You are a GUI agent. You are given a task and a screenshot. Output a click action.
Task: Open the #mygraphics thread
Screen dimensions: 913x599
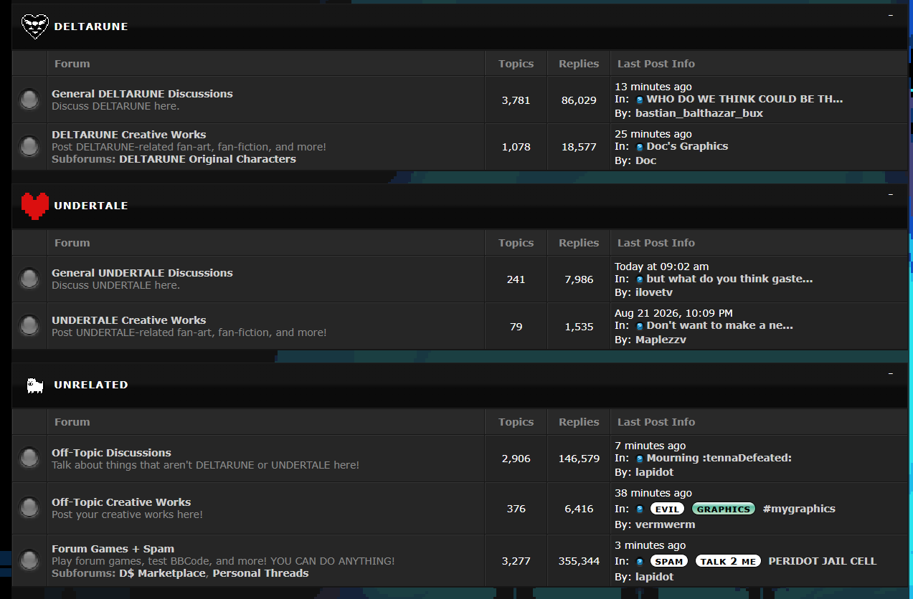pos(799,509)
